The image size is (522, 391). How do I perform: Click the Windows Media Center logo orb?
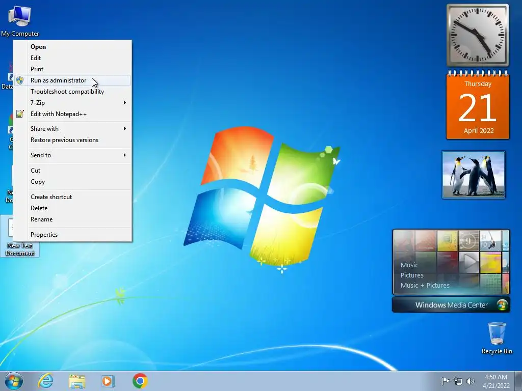tap(502, 305)
